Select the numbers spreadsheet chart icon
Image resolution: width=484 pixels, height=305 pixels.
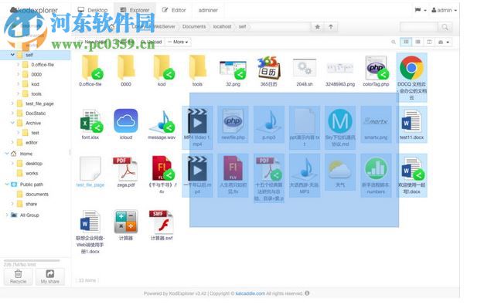376,168
